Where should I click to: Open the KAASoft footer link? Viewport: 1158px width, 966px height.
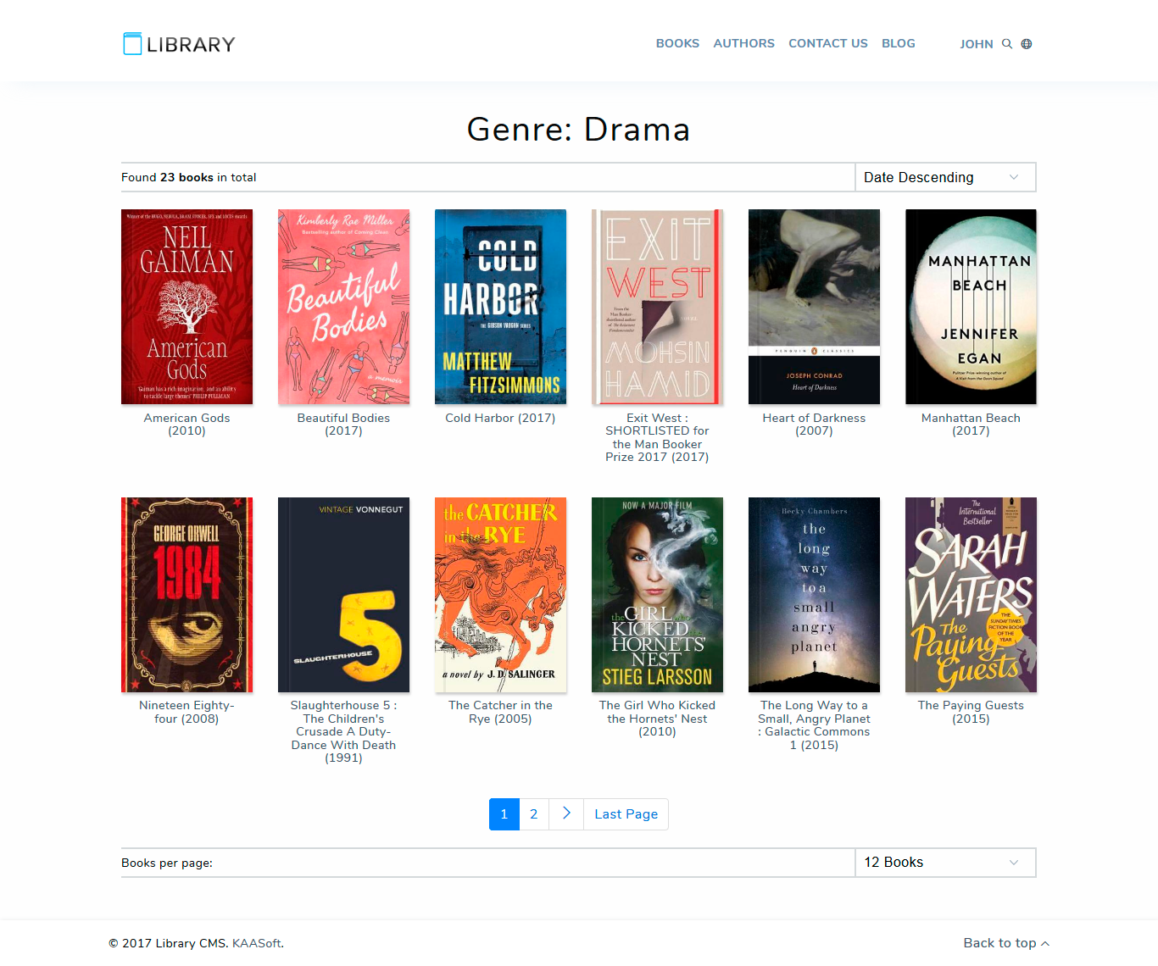[x=257, y=943]
